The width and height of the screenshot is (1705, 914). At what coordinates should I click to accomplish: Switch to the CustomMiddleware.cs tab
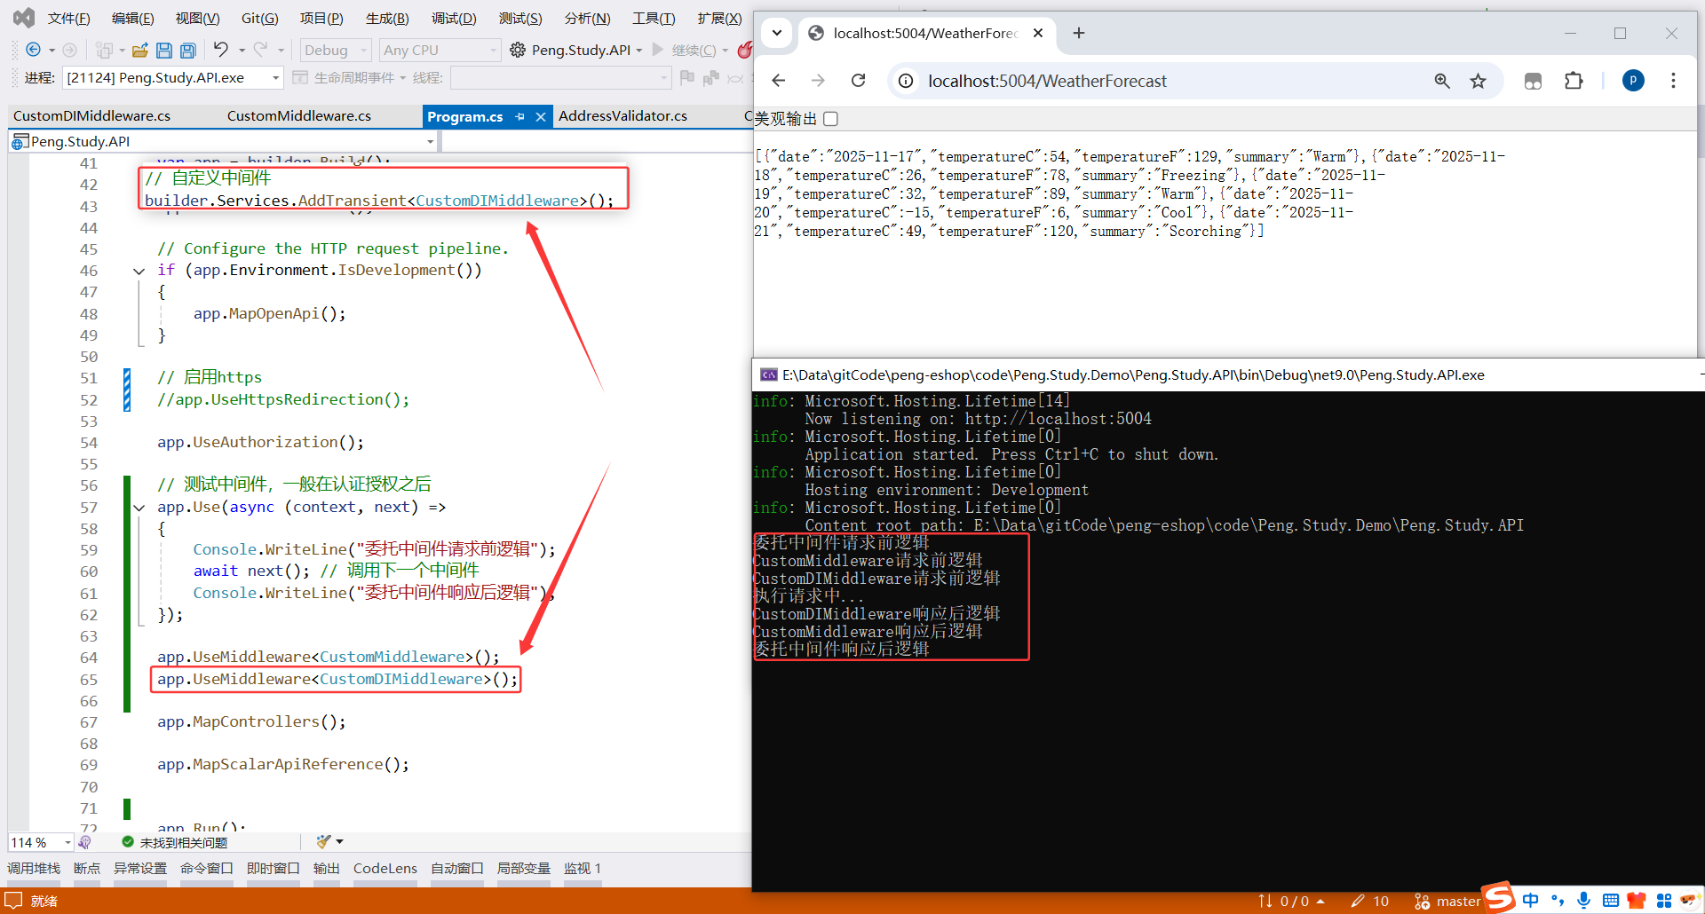(299, 116)
